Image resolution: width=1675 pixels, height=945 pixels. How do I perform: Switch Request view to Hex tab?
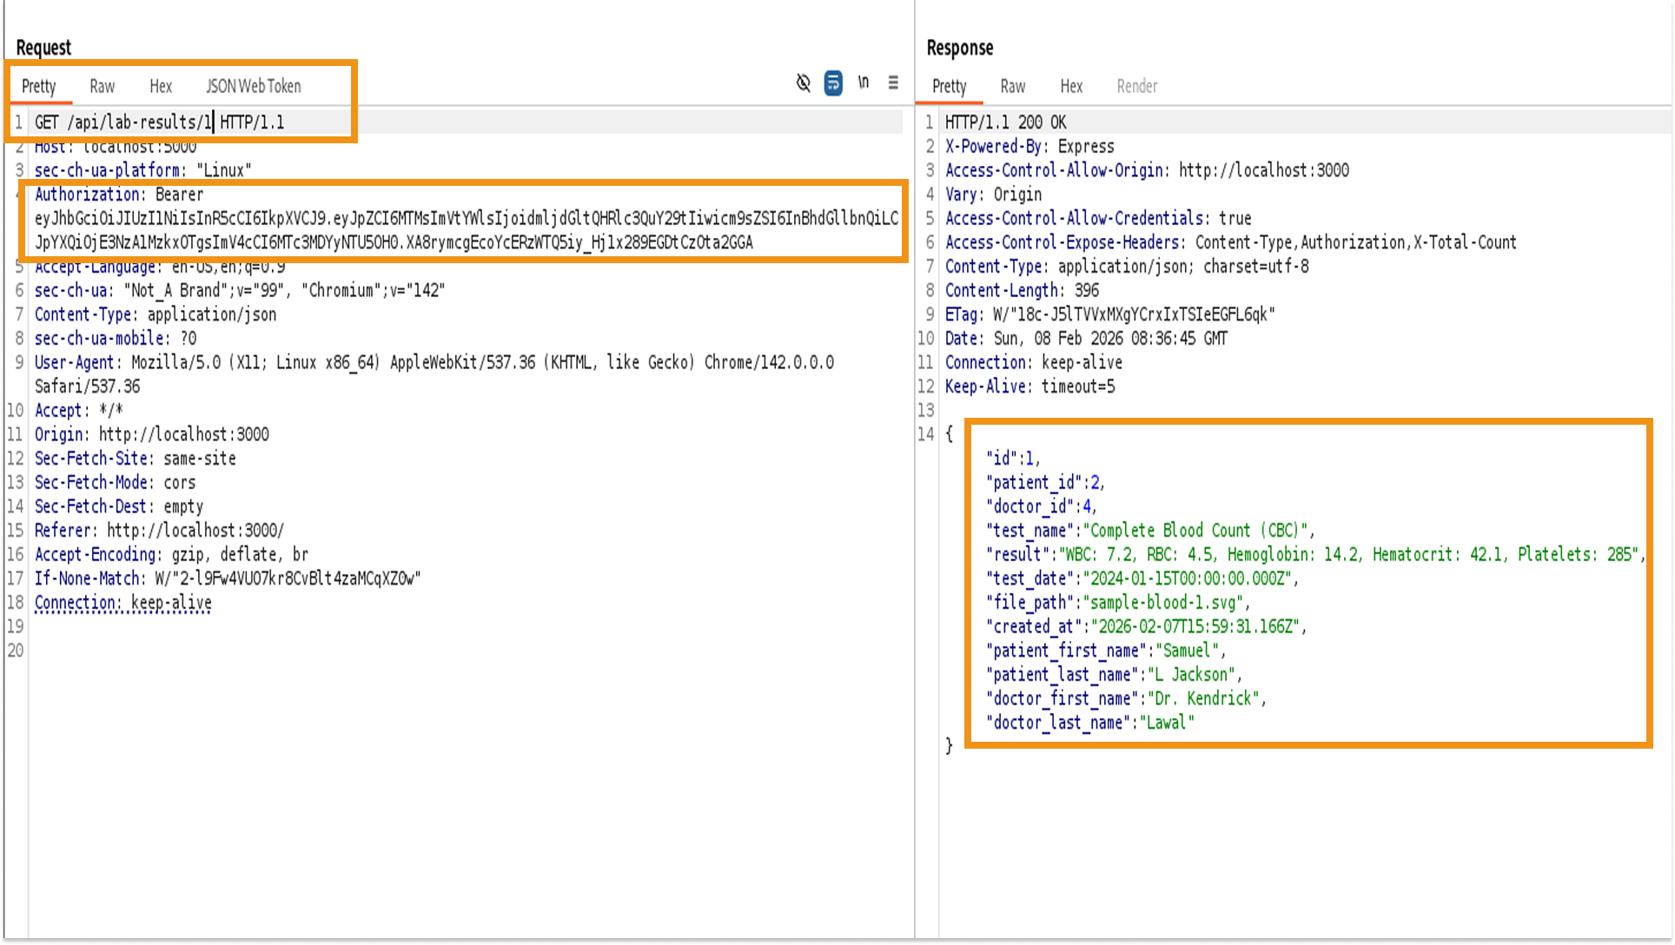pyautogui.click(x=161, y=86)
